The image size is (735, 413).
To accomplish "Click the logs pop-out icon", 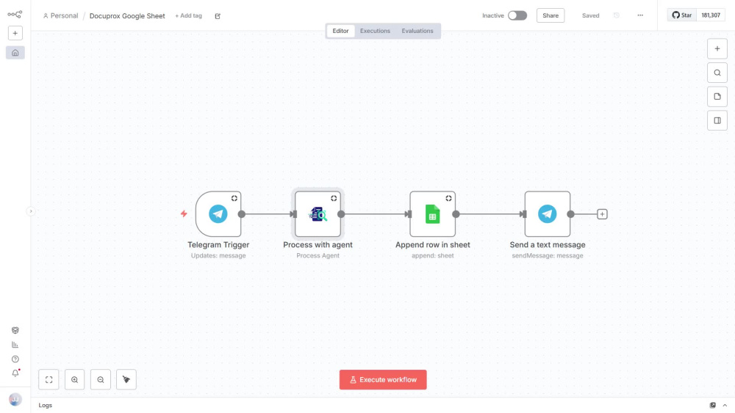I will pos(712,406).
